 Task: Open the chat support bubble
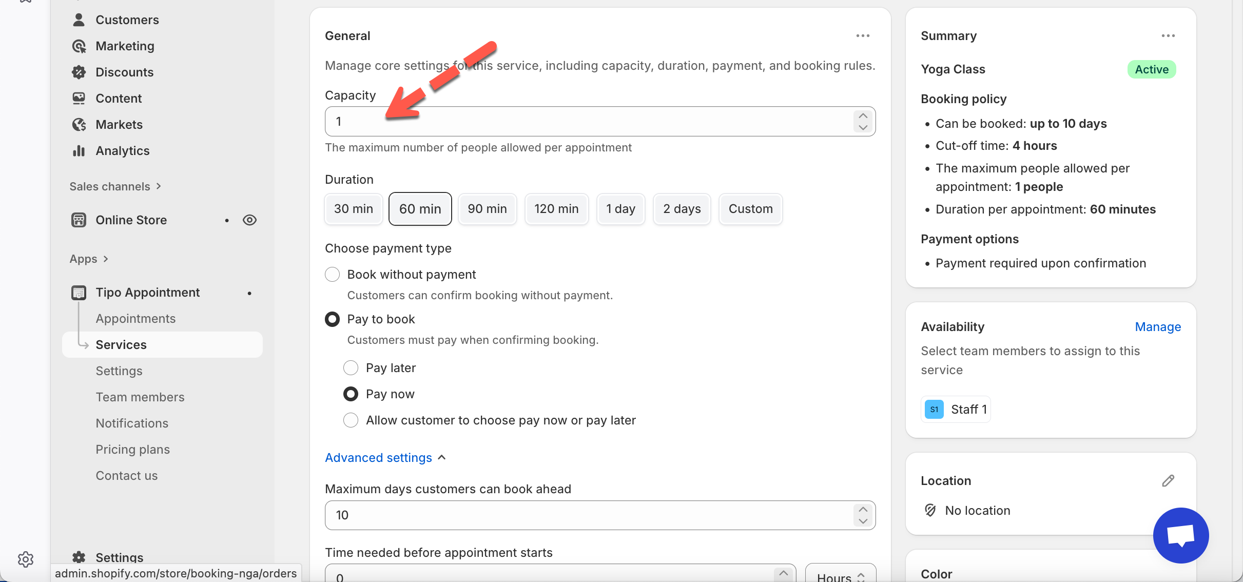1180,535
